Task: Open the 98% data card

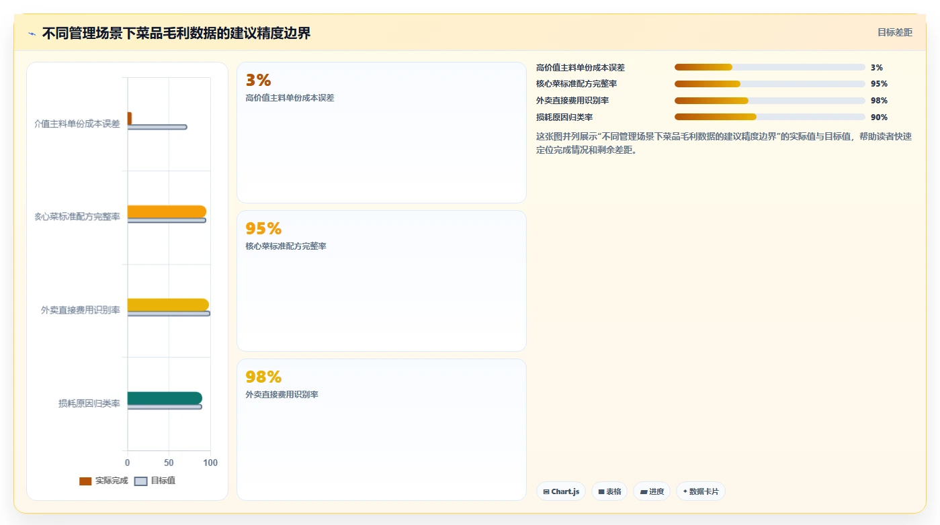Action: click(x=382, y=429)
